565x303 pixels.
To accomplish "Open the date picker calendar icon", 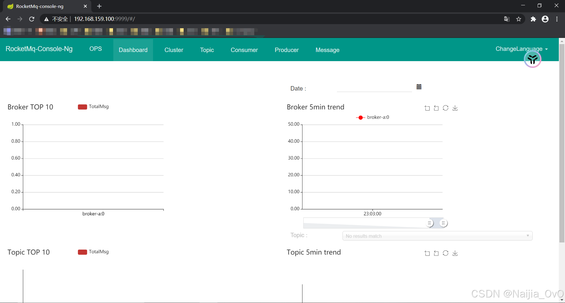I will click(x=419, y=87).
